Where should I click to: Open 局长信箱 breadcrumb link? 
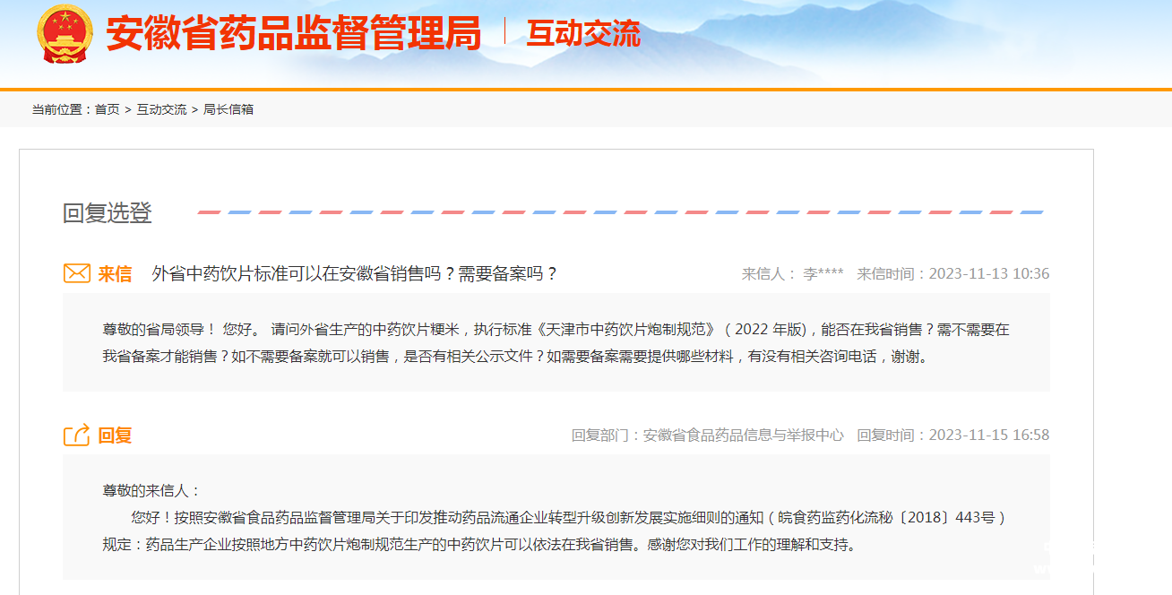point(228,109)
